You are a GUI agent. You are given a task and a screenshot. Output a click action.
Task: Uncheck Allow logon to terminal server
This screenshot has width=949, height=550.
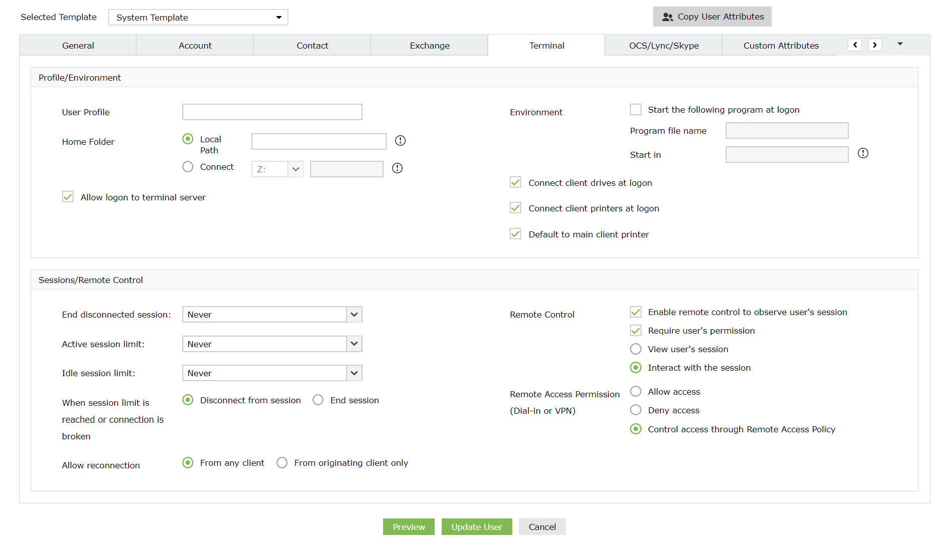tap(68, 197)
